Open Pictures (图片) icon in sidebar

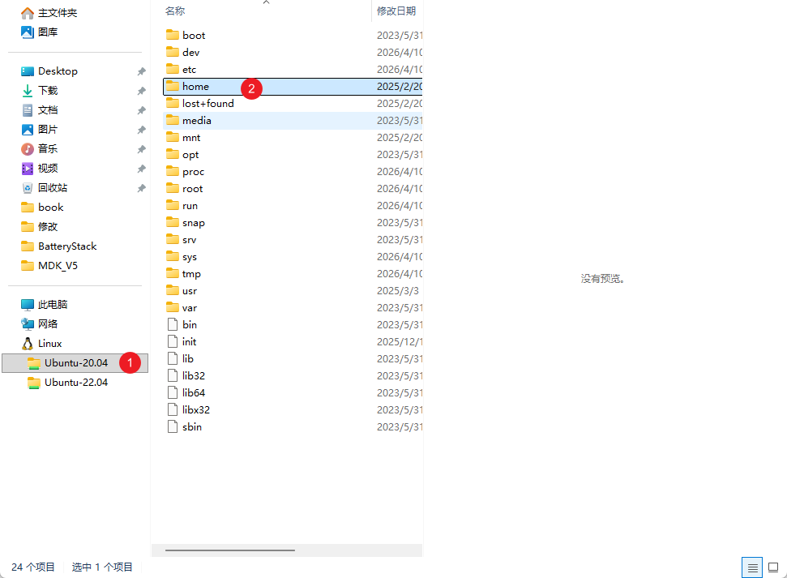[27, 130]
